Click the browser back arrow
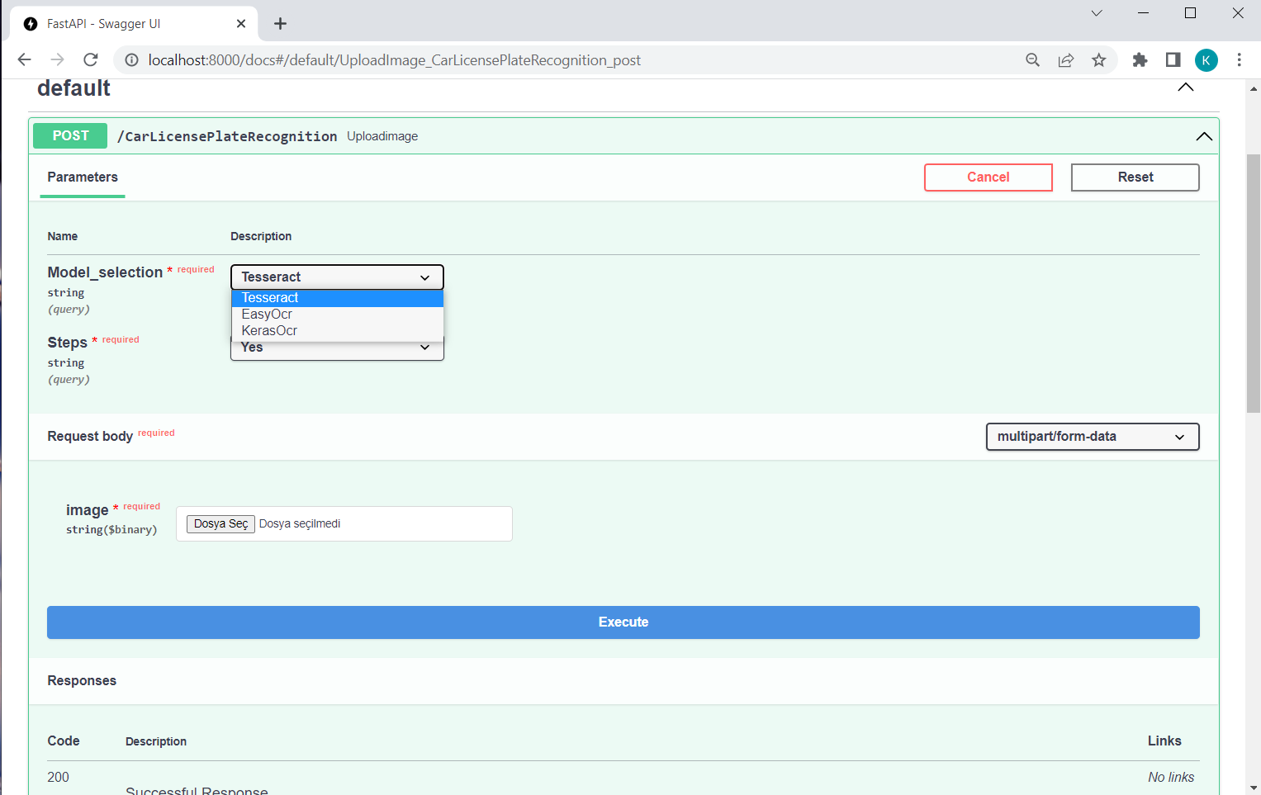Screen dimensions: 1261x795 [x=24, y=59]
